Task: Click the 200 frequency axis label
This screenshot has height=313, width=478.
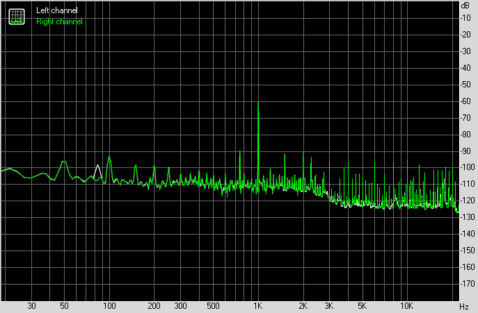Action: tap(154, 306)
